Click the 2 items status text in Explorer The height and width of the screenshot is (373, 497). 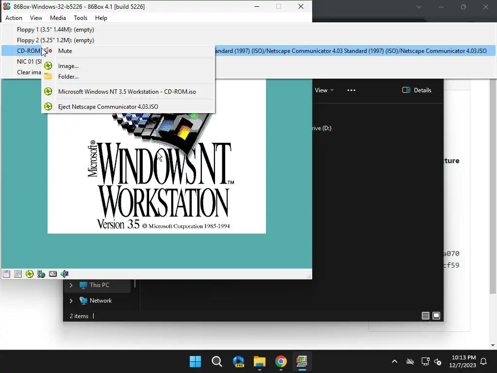point(79,316)
